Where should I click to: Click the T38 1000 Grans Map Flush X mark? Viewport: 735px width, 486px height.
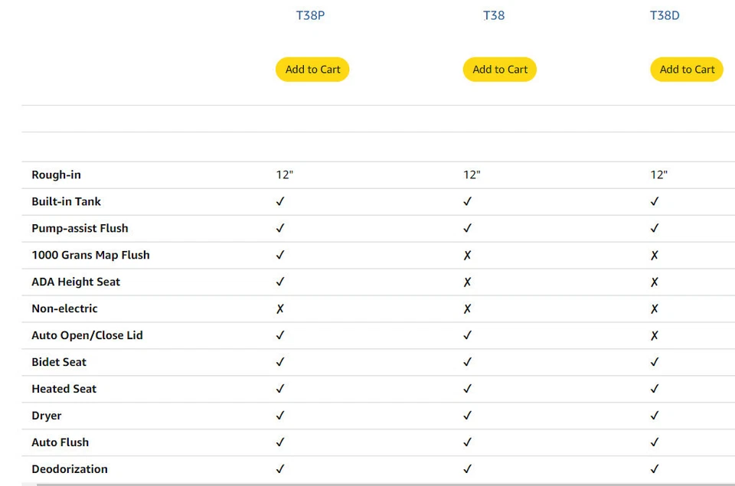click(468, 255)
